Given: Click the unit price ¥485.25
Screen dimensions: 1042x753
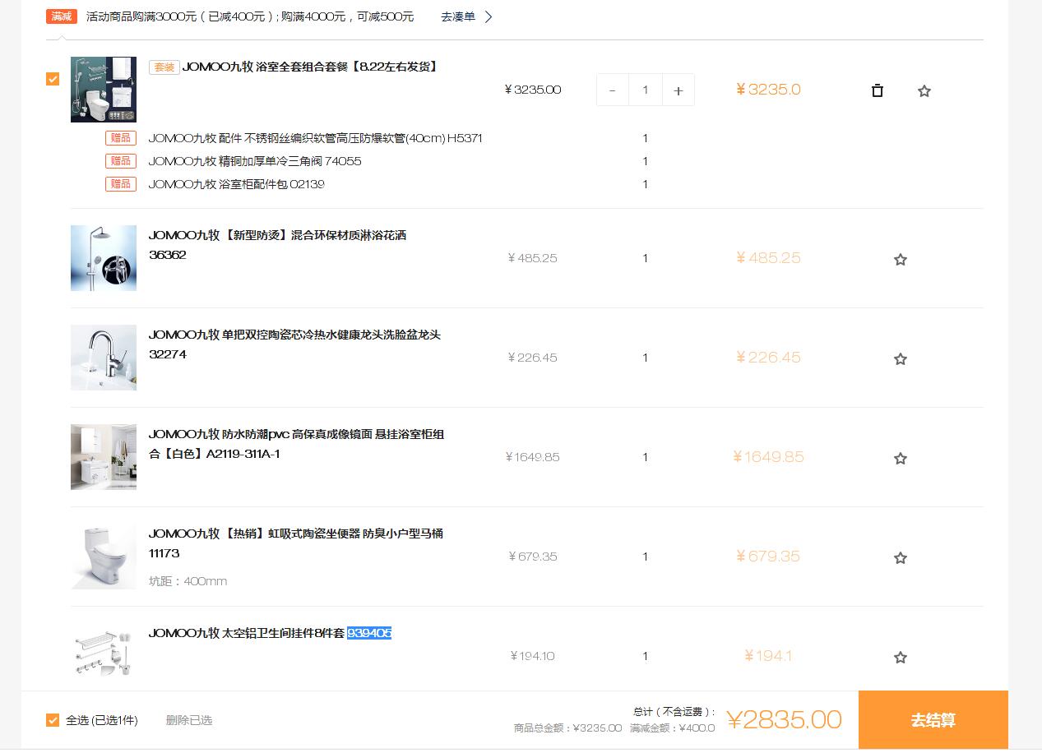Looking at the screenshot, I should pos(533,258).
